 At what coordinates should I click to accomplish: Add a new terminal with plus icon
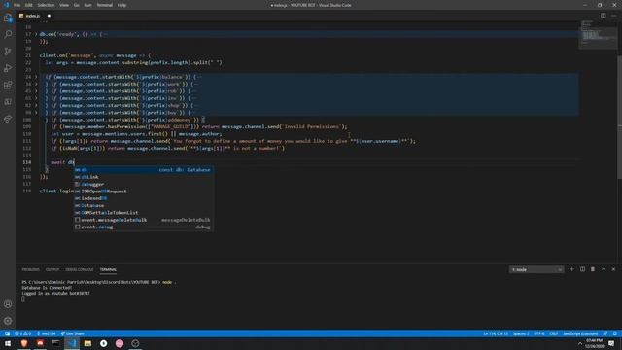571,269
